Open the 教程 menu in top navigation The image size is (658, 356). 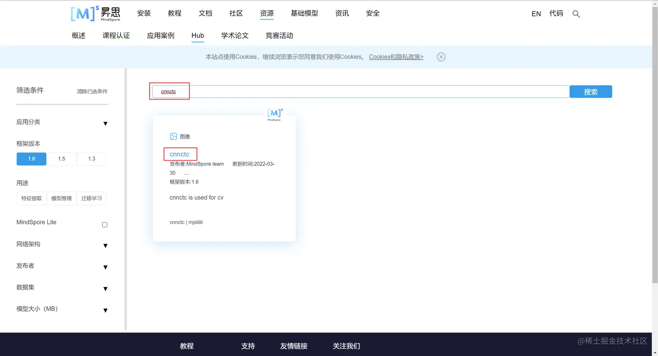(175, 13)
